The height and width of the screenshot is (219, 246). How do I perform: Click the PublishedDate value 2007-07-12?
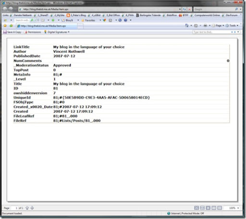[x=64, y=56]
